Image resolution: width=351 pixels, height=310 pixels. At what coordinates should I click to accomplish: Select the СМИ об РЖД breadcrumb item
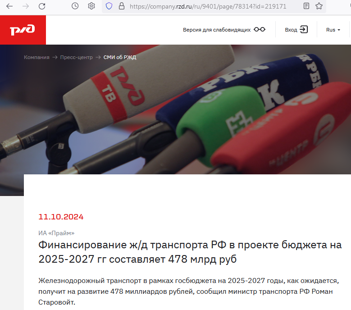click(x=120, y=57)
